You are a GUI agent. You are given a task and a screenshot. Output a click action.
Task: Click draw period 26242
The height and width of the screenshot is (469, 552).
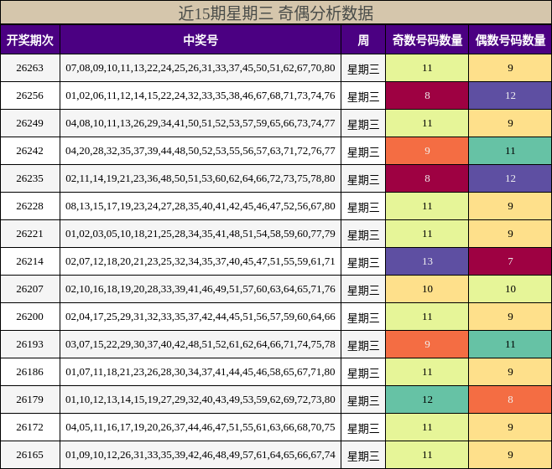point(30,151)
